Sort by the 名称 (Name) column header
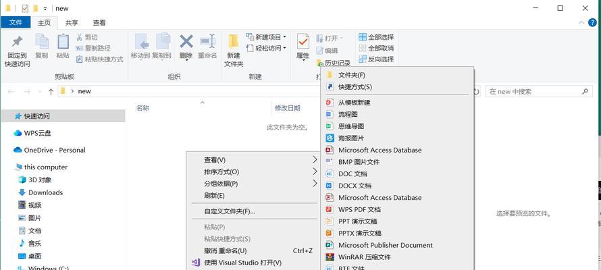The height and width of the screenshot is (270, 601). pos(142,108)
